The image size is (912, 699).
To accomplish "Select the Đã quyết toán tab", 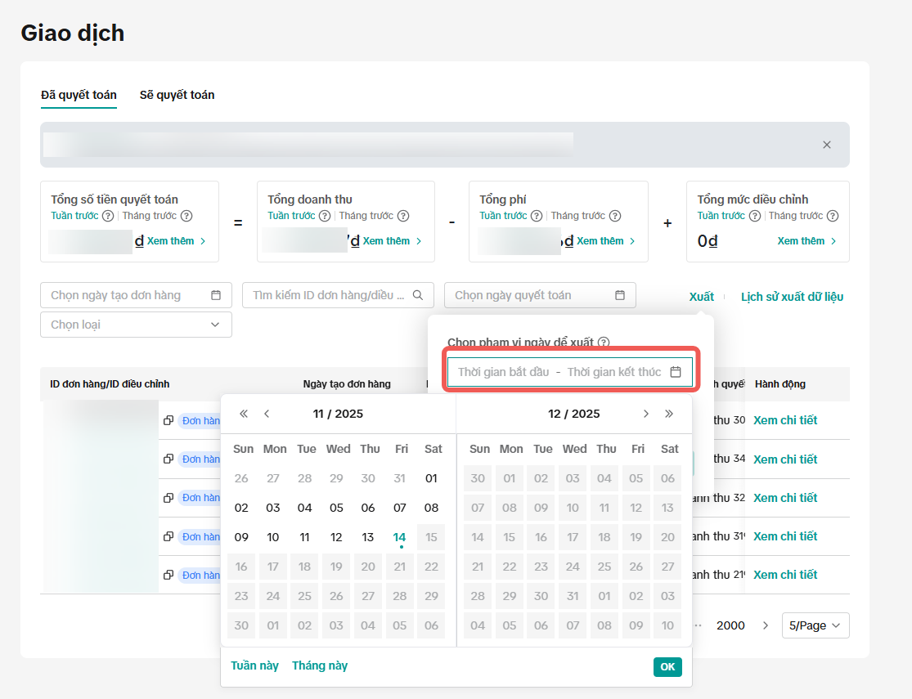I will tap(79, 95).
